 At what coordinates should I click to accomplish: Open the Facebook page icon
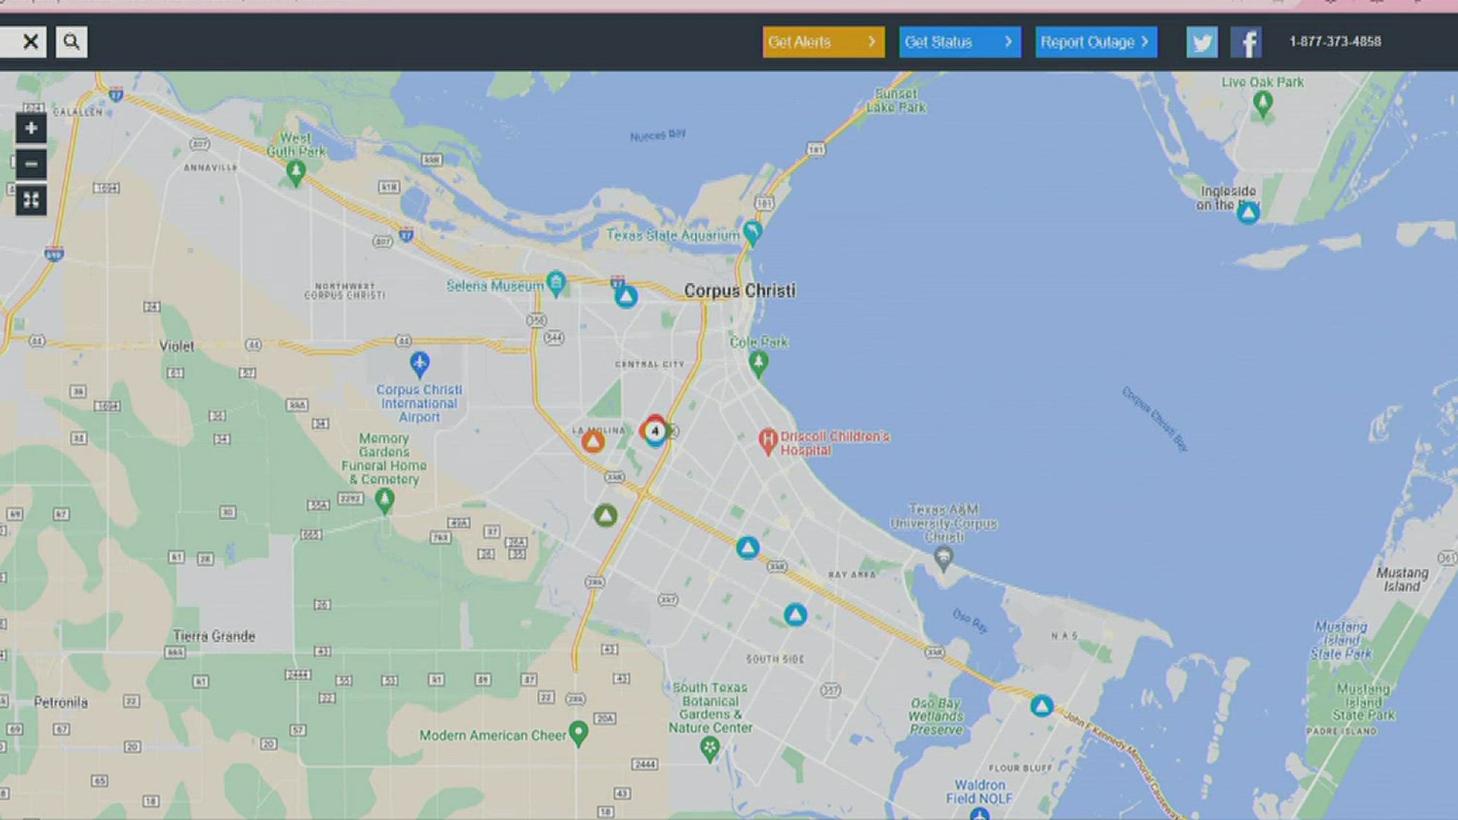pyautogui.click(x=1246, y=43)
